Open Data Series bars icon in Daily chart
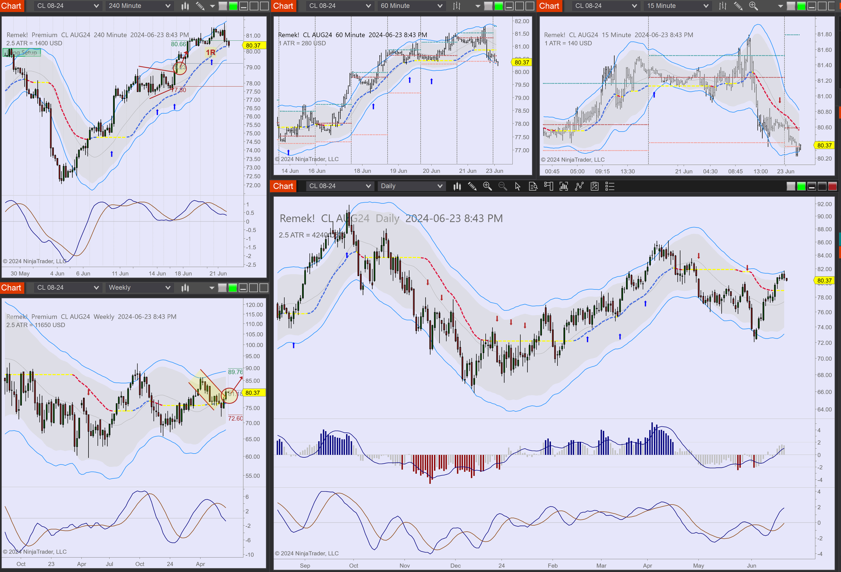This screenshot has height=572, width=841. pos(564,186)
